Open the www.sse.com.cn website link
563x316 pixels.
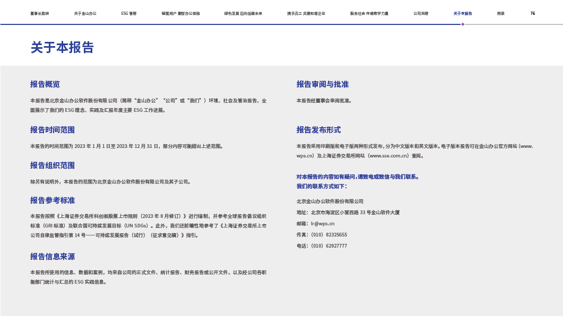click(x=388, y=156)
